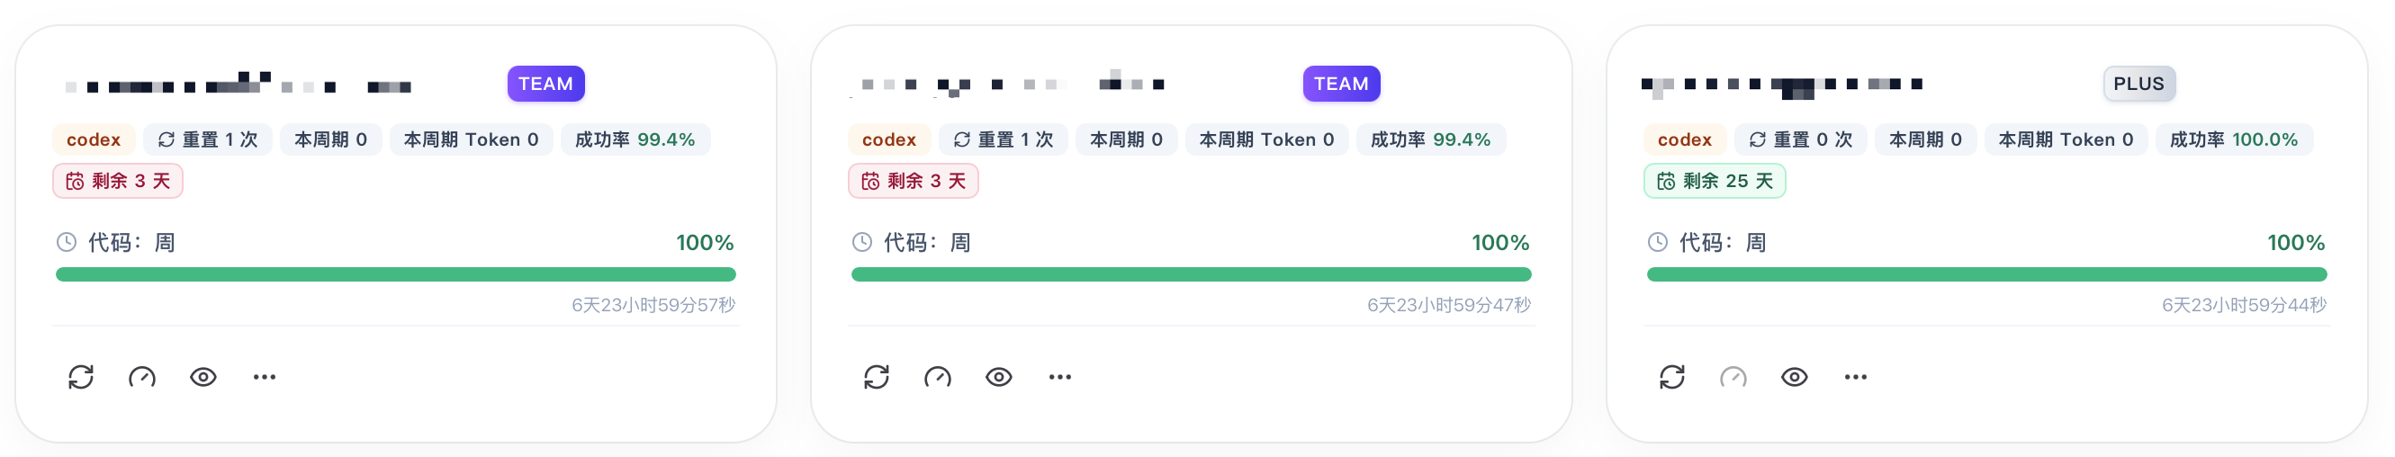Click 剩余 25 天 remaining days tag
The image size is (2395, 457).
1715,181
